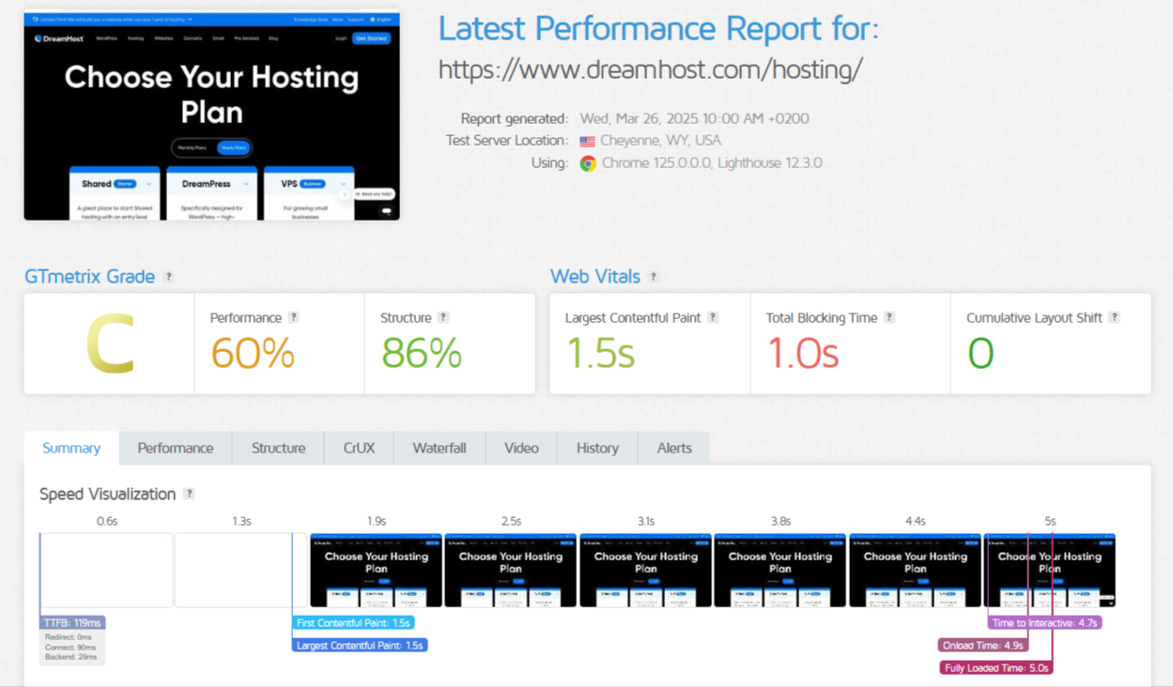Open the Structure tab
Image resolution: width=1173 pixels, height=687 pixels.
click(278, 448)
